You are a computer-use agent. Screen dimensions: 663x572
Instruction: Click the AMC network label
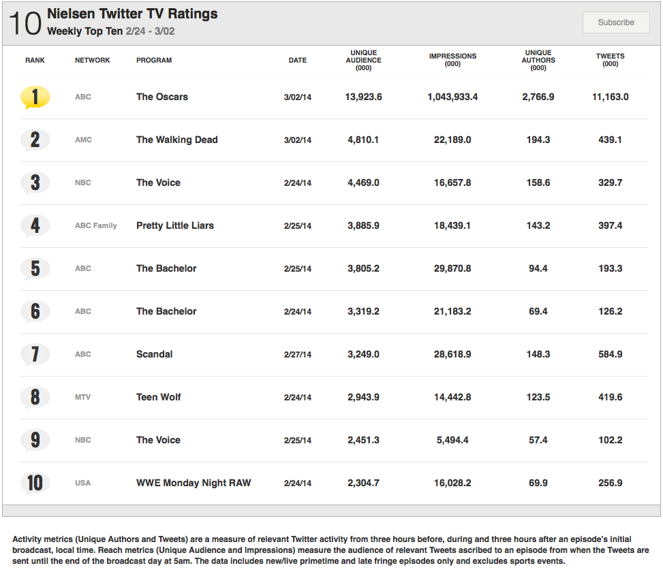83,140
